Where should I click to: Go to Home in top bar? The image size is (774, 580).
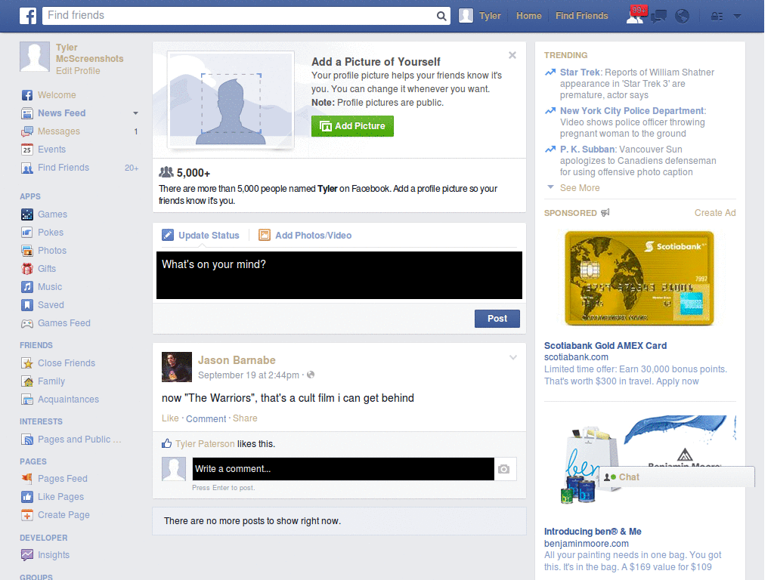[x=528, y=16]
